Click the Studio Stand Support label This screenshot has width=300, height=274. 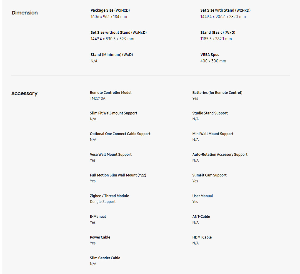coord(210,113)
